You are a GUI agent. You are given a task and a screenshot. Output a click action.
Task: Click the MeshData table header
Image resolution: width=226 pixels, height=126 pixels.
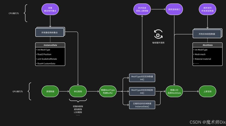tap(208, 45)
